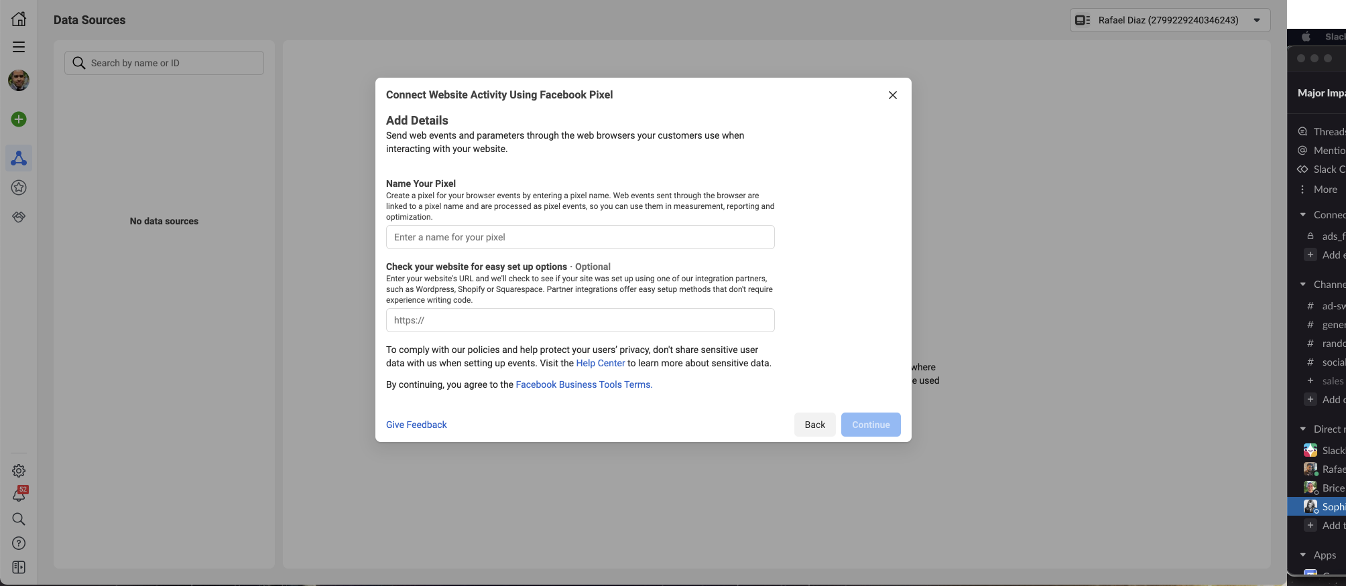Click the search magnifier in left sidebar

point(19,519)
